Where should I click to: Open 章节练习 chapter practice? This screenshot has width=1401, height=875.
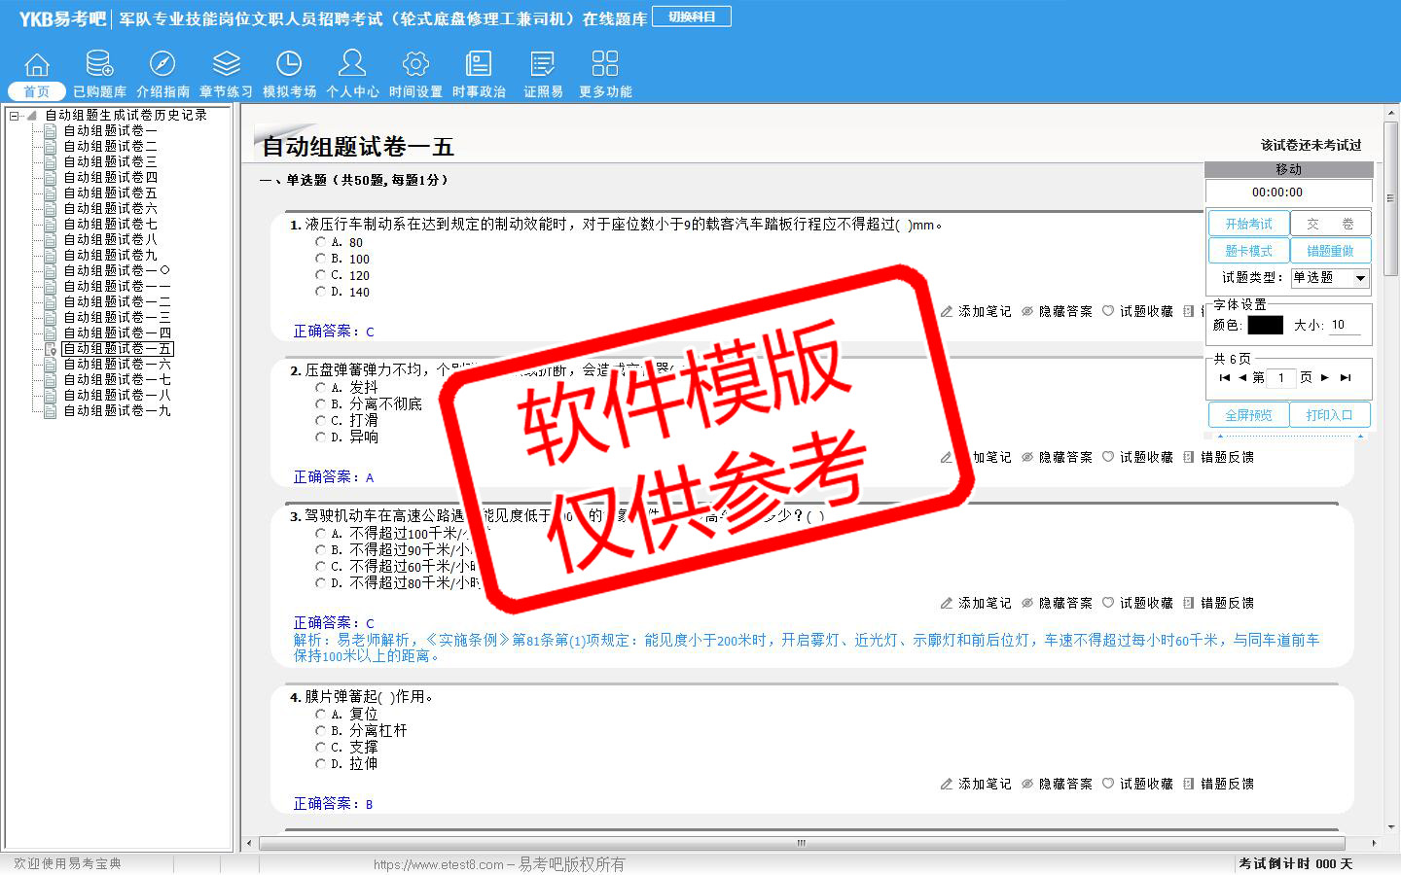[x=226, y=75]
